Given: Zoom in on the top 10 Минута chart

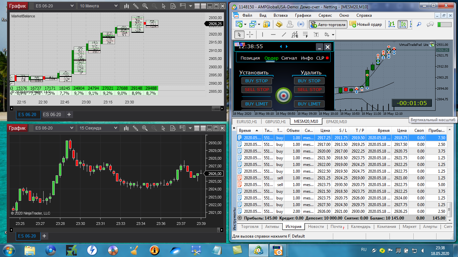Looking at the screenshot, I should tap(145, 6).
